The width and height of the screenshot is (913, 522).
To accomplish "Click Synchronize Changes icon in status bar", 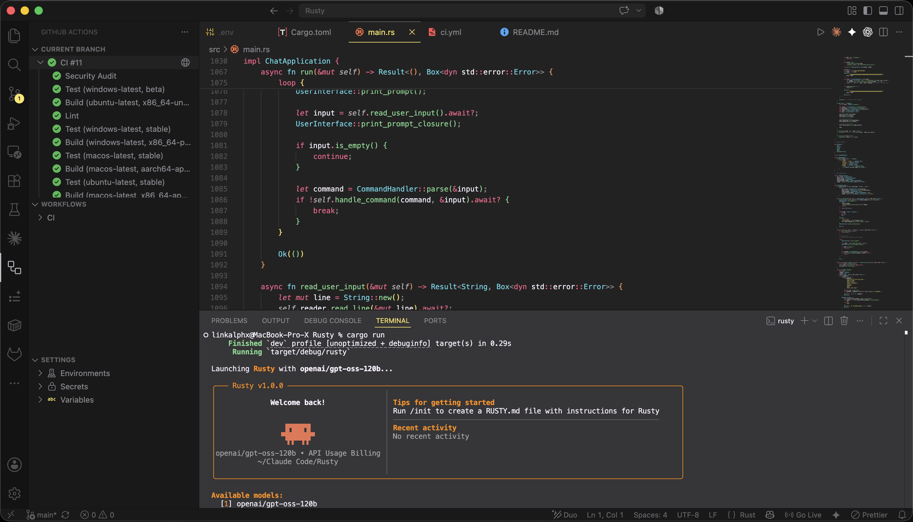I will point(65,515).
